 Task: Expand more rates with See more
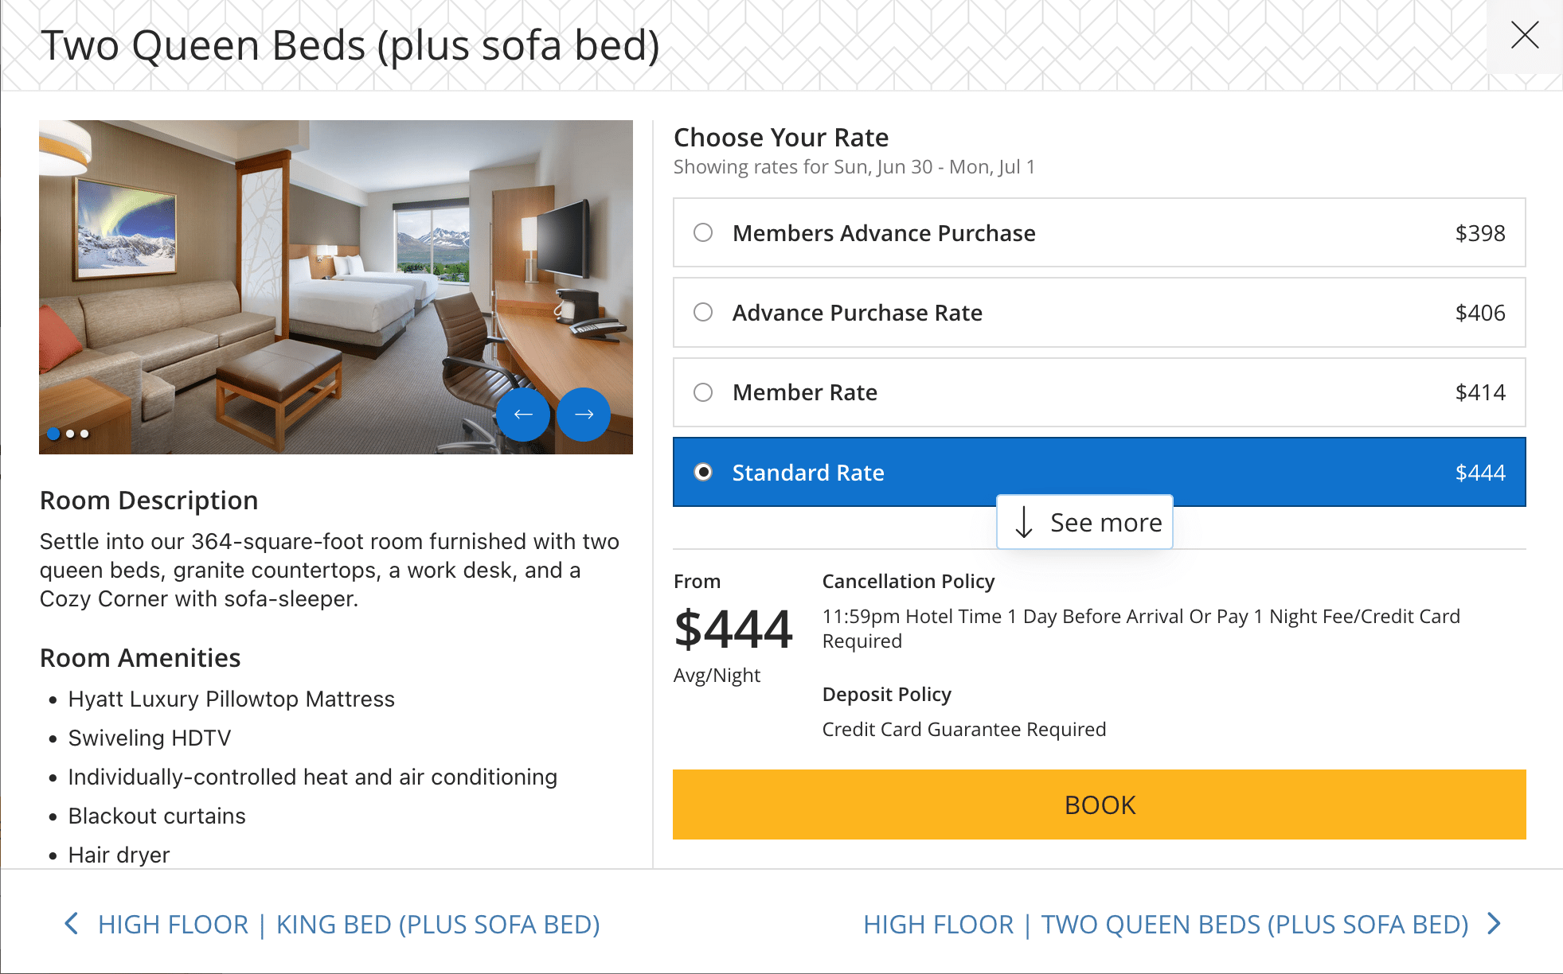click(x=1105, y=523)
